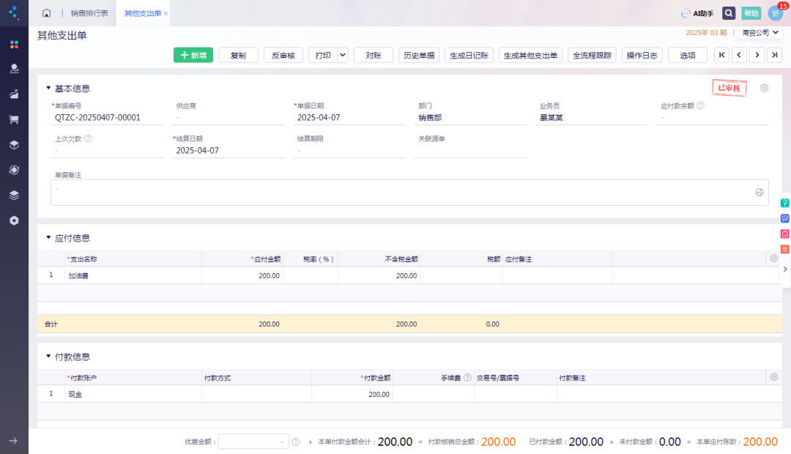Expand the sidebar with bottom arrow
Image resolution: width=791 pixels, height=454 pixels.
tap(14, 440)
